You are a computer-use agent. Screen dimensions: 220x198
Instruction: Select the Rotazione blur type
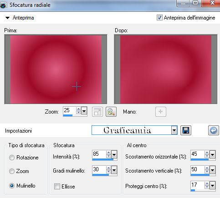tap(12, 158)
